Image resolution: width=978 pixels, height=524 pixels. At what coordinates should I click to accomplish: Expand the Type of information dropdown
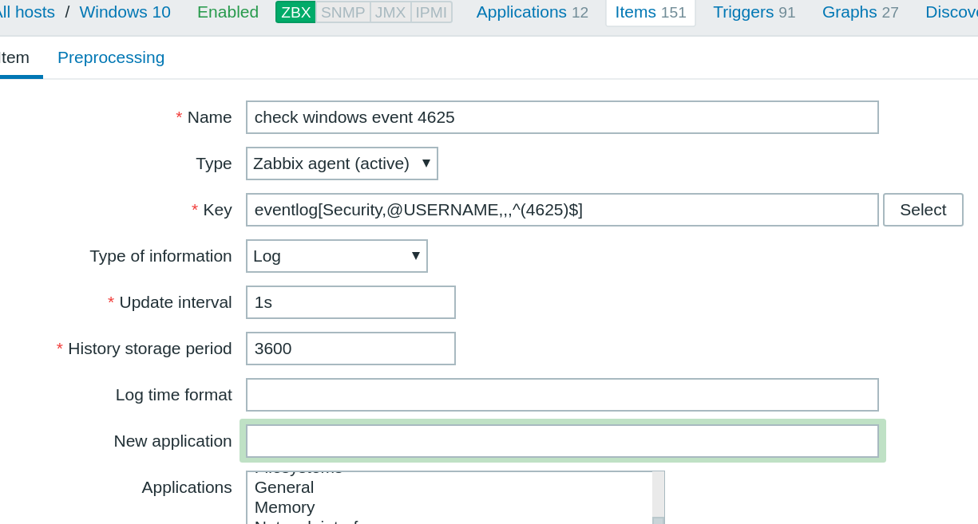[x=336, y=256]
